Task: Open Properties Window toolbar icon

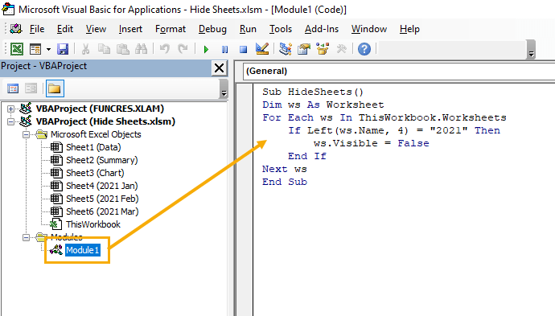Action: click(x=304, y=49)
